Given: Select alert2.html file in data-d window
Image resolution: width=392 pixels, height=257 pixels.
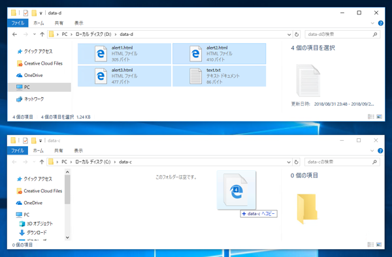Looking at the screenshot, I should pos(220,53).
